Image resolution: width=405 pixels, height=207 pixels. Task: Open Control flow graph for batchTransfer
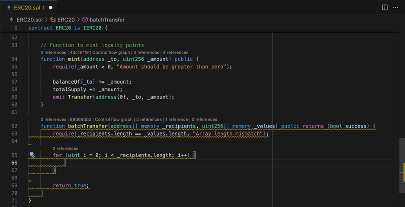(113, 119)
